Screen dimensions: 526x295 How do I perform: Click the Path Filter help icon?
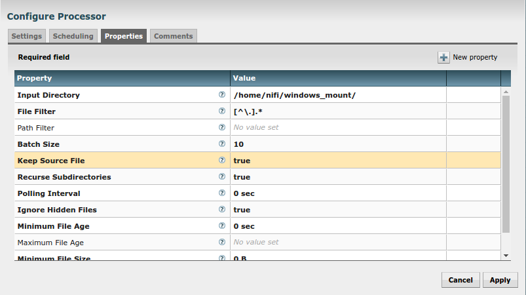pyautogui.click(x=222, y=127)
